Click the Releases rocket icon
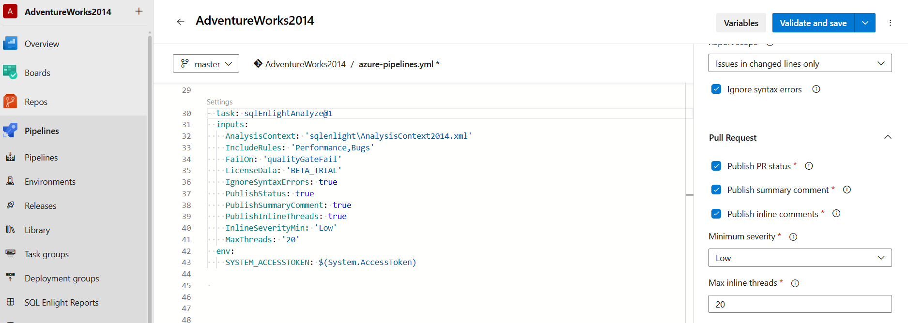 click(10, 206)
